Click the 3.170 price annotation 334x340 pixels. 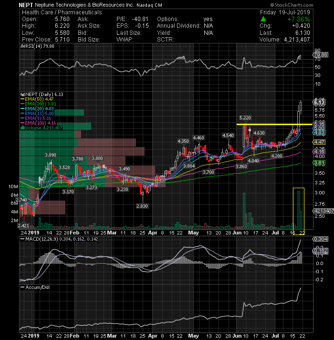(x=68, y=191)
